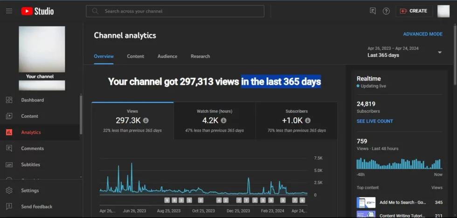Select the Watch time (hours) metric card

tap(215, 121)
